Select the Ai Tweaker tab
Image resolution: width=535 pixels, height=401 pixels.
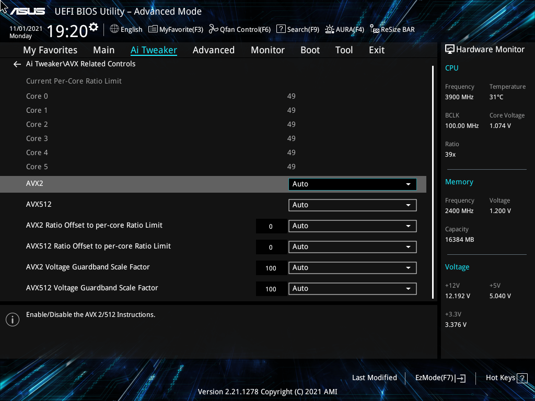[x=154, y=50]
